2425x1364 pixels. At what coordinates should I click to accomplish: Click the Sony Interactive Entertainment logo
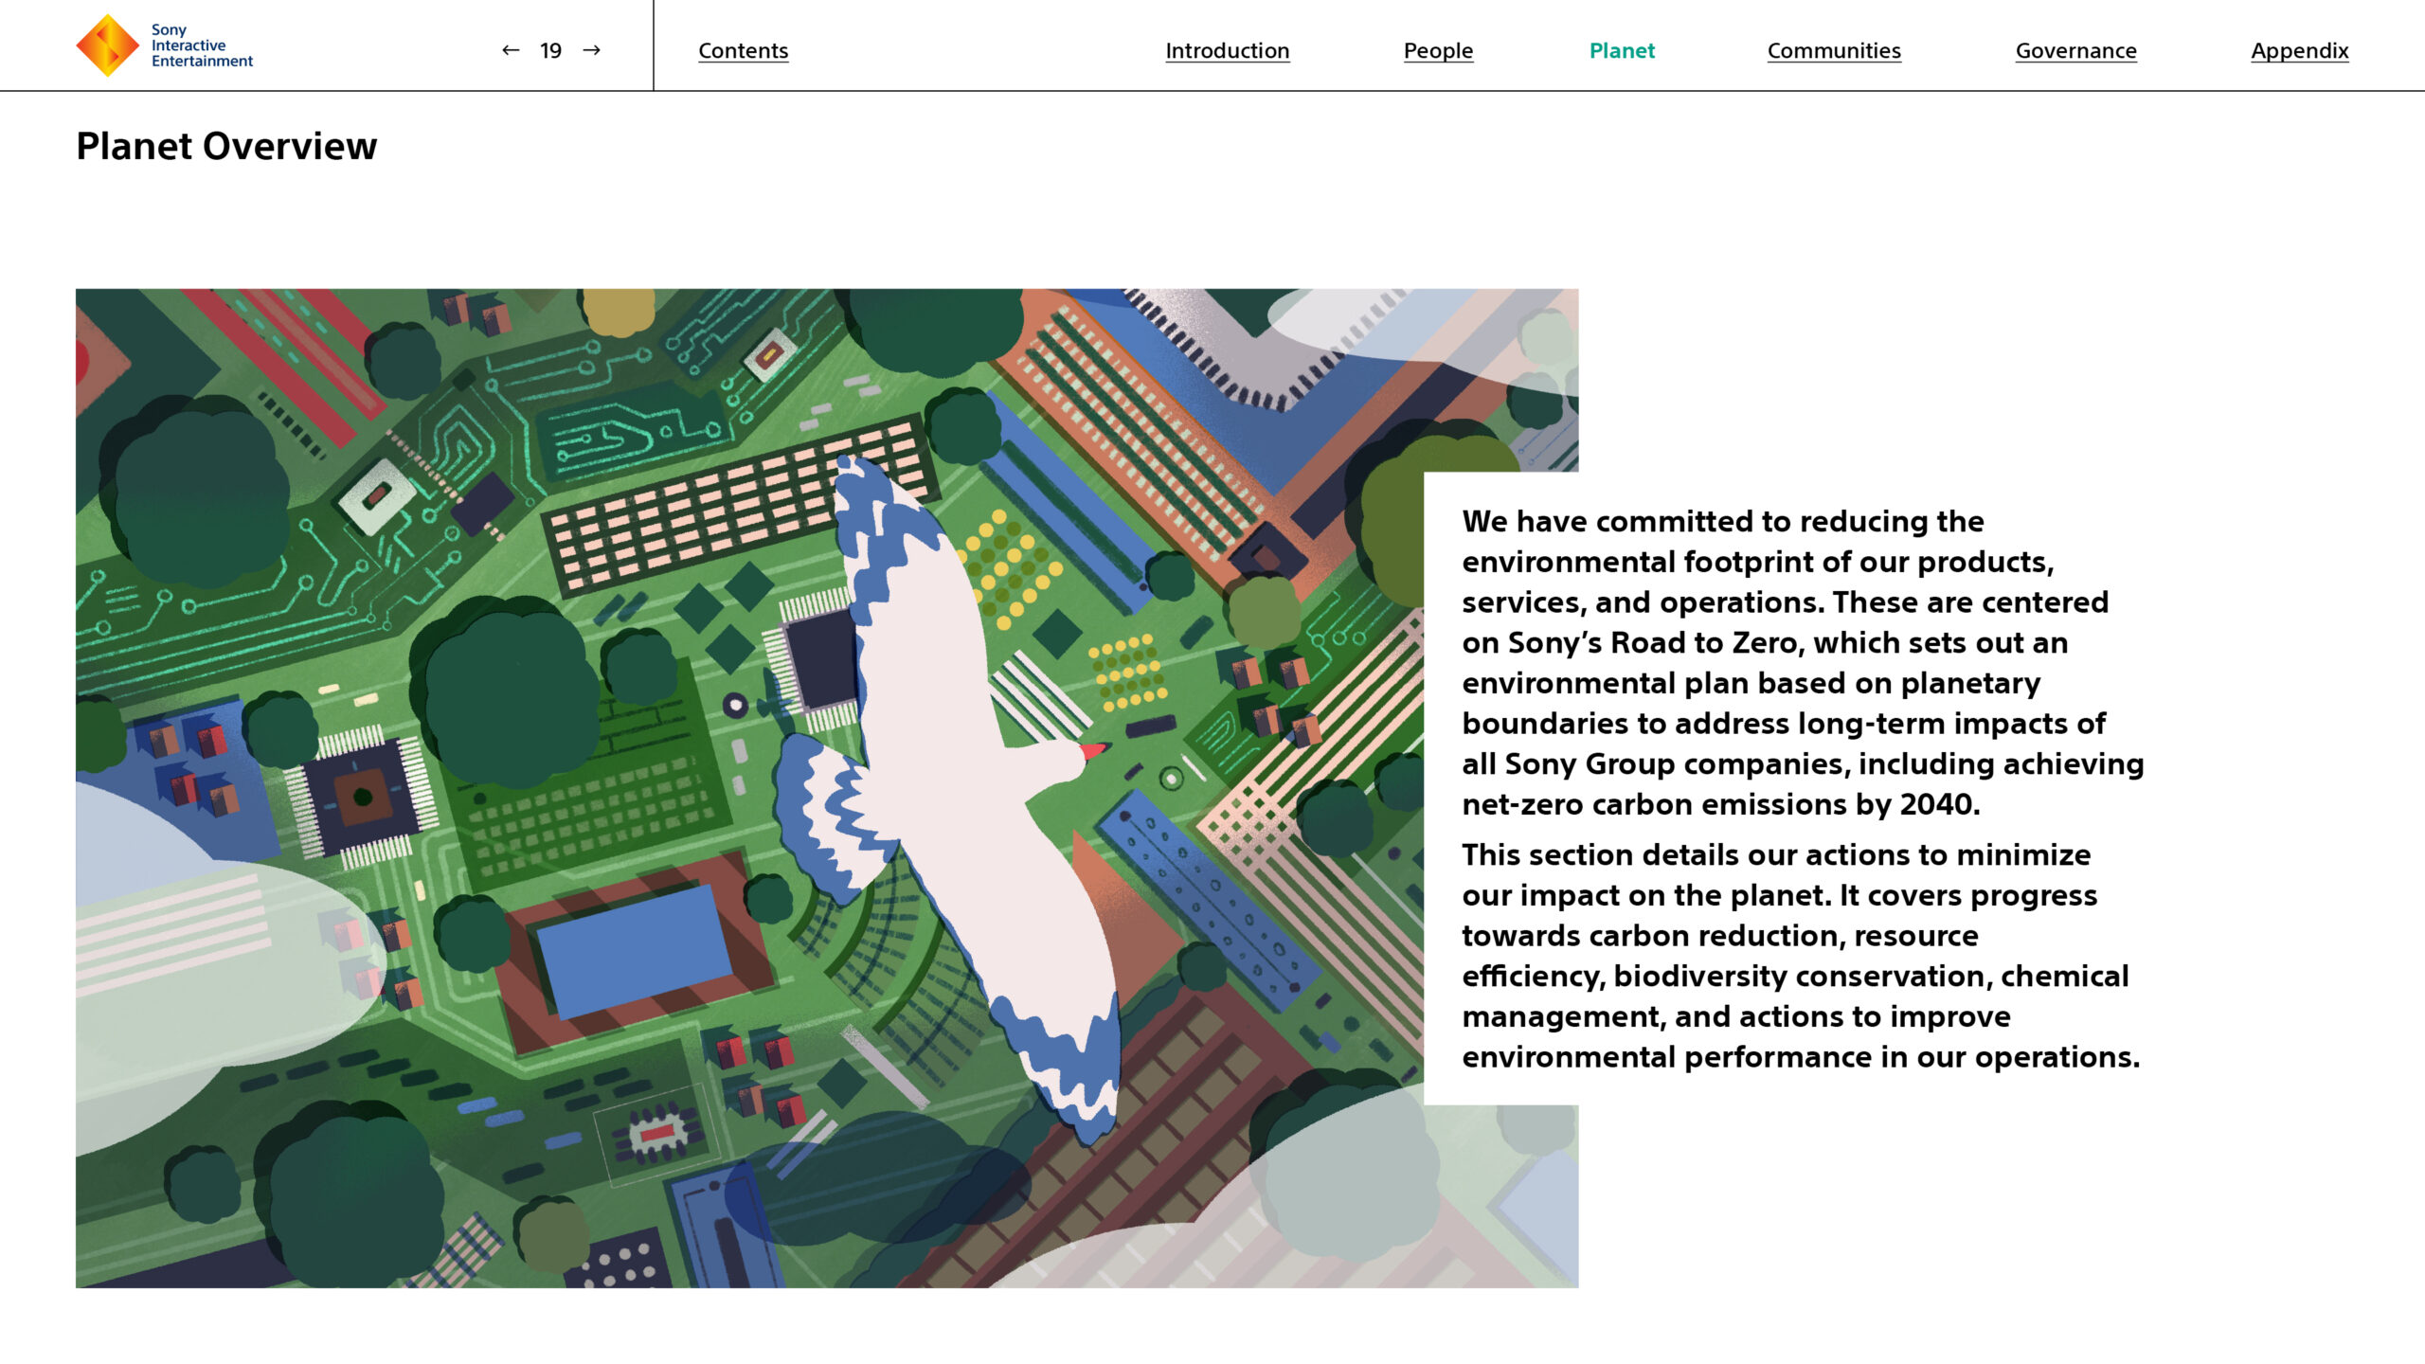click(x=165, y=45)
